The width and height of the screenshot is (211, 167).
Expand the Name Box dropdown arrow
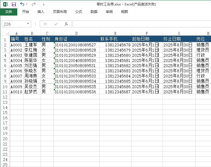coord(28,24)
